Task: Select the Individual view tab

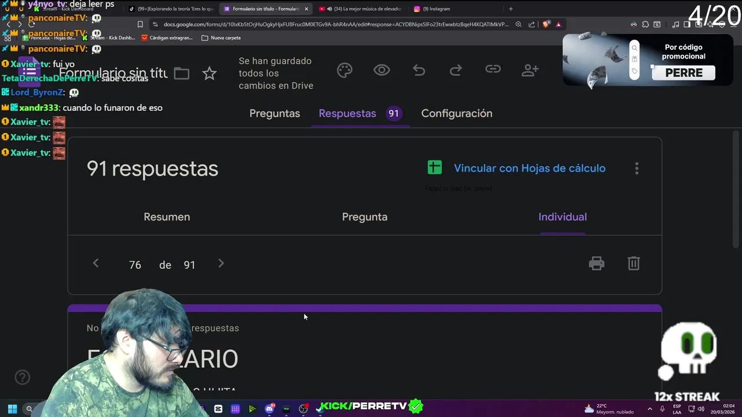Action: click(562, 217)
